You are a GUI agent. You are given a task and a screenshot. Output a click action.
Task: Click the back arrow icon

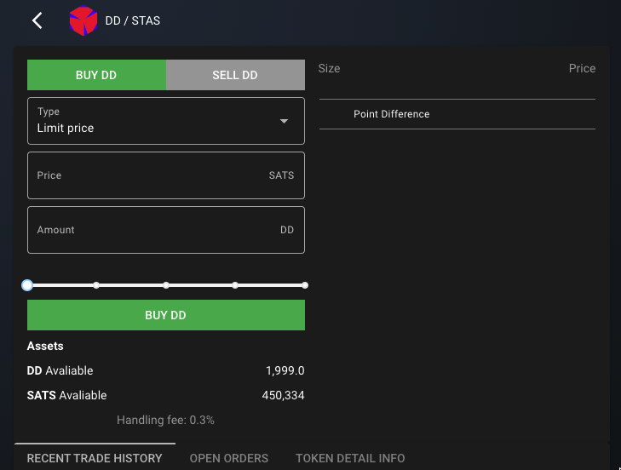click(x=37, y=20)
